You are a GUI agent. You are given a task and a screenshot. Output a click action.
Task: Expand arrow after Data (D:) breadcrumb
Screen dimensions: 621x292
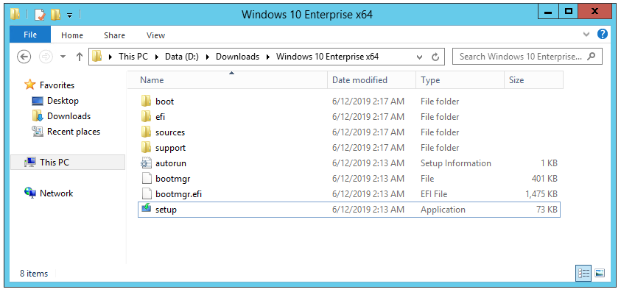(207, 57)
